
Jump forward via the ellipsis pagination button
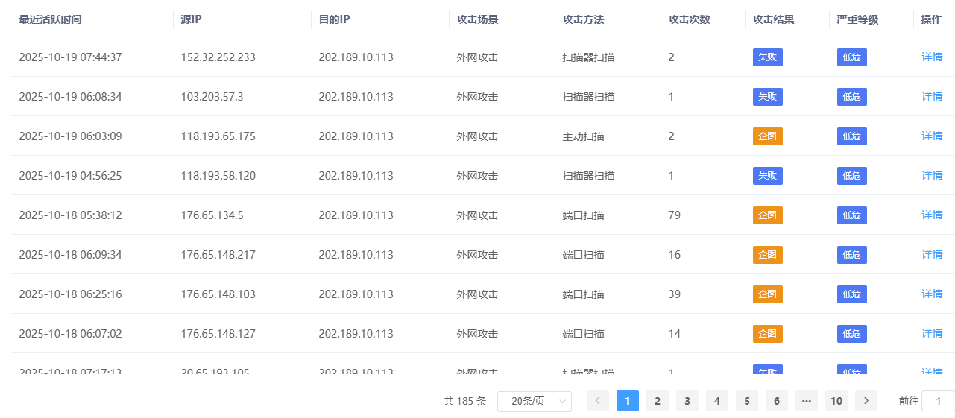pos(806,401)
